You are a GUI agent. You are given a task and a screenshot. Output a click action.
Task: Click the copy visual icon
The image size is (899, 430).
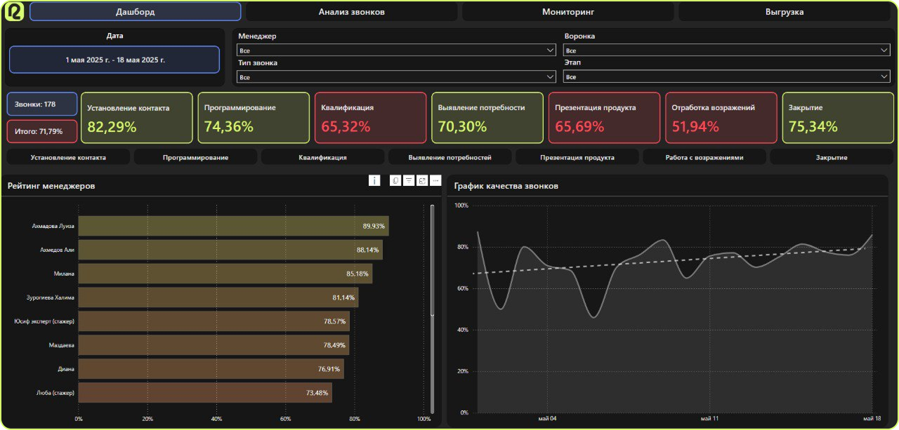pyautogui.click(x=395, y=181)
